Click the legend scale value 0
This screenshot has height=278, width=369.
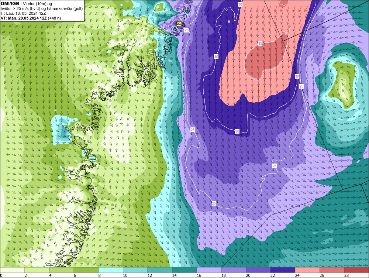point(1,275)
